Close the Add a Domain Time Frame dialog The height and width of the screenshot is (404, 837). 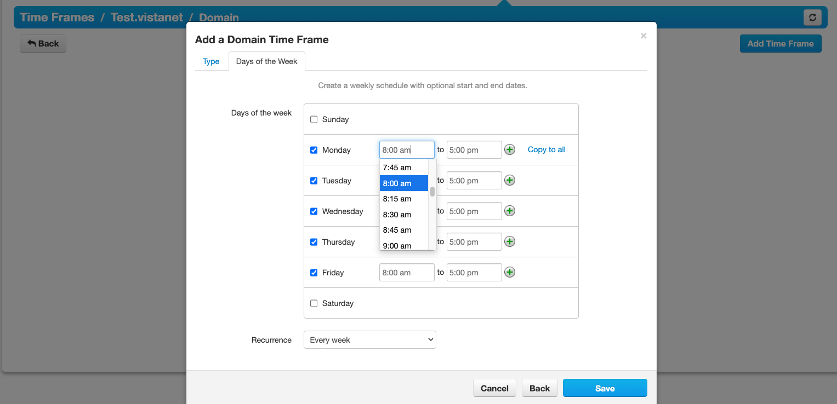(x=644, y=36)
